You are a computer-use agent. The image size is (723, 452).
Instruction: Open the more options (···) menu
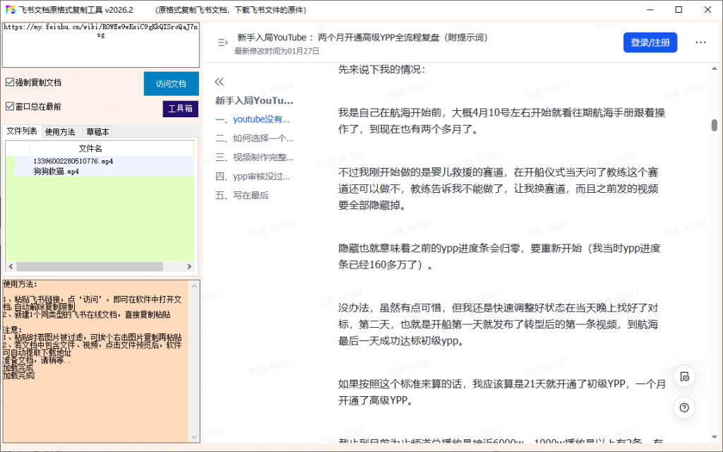[x=700, y=42]
